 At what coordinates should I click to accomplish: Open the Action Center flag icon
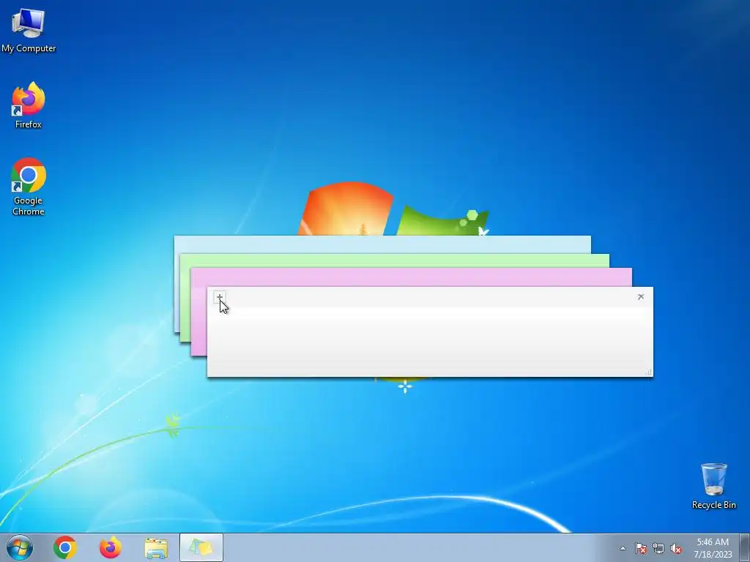pos(641,548)
